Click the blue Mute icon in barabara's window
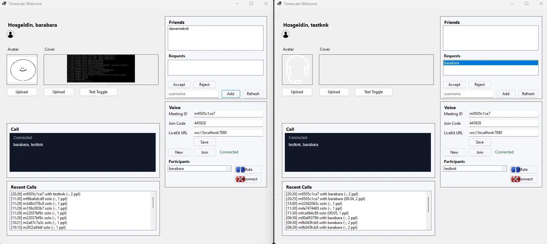 coord(240,170)
